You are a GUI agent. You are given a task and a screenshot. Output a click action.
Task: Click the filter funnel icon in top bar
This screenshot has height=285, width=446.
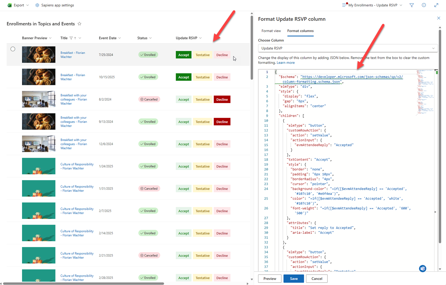click(x=411, y=5)
